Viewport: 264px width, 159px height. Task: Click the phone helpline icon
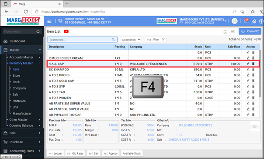coord(60,21)
